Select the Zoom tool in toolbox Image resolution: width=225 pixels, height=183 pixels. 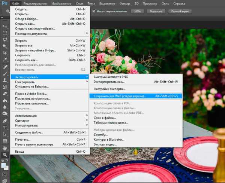point(5,155)
